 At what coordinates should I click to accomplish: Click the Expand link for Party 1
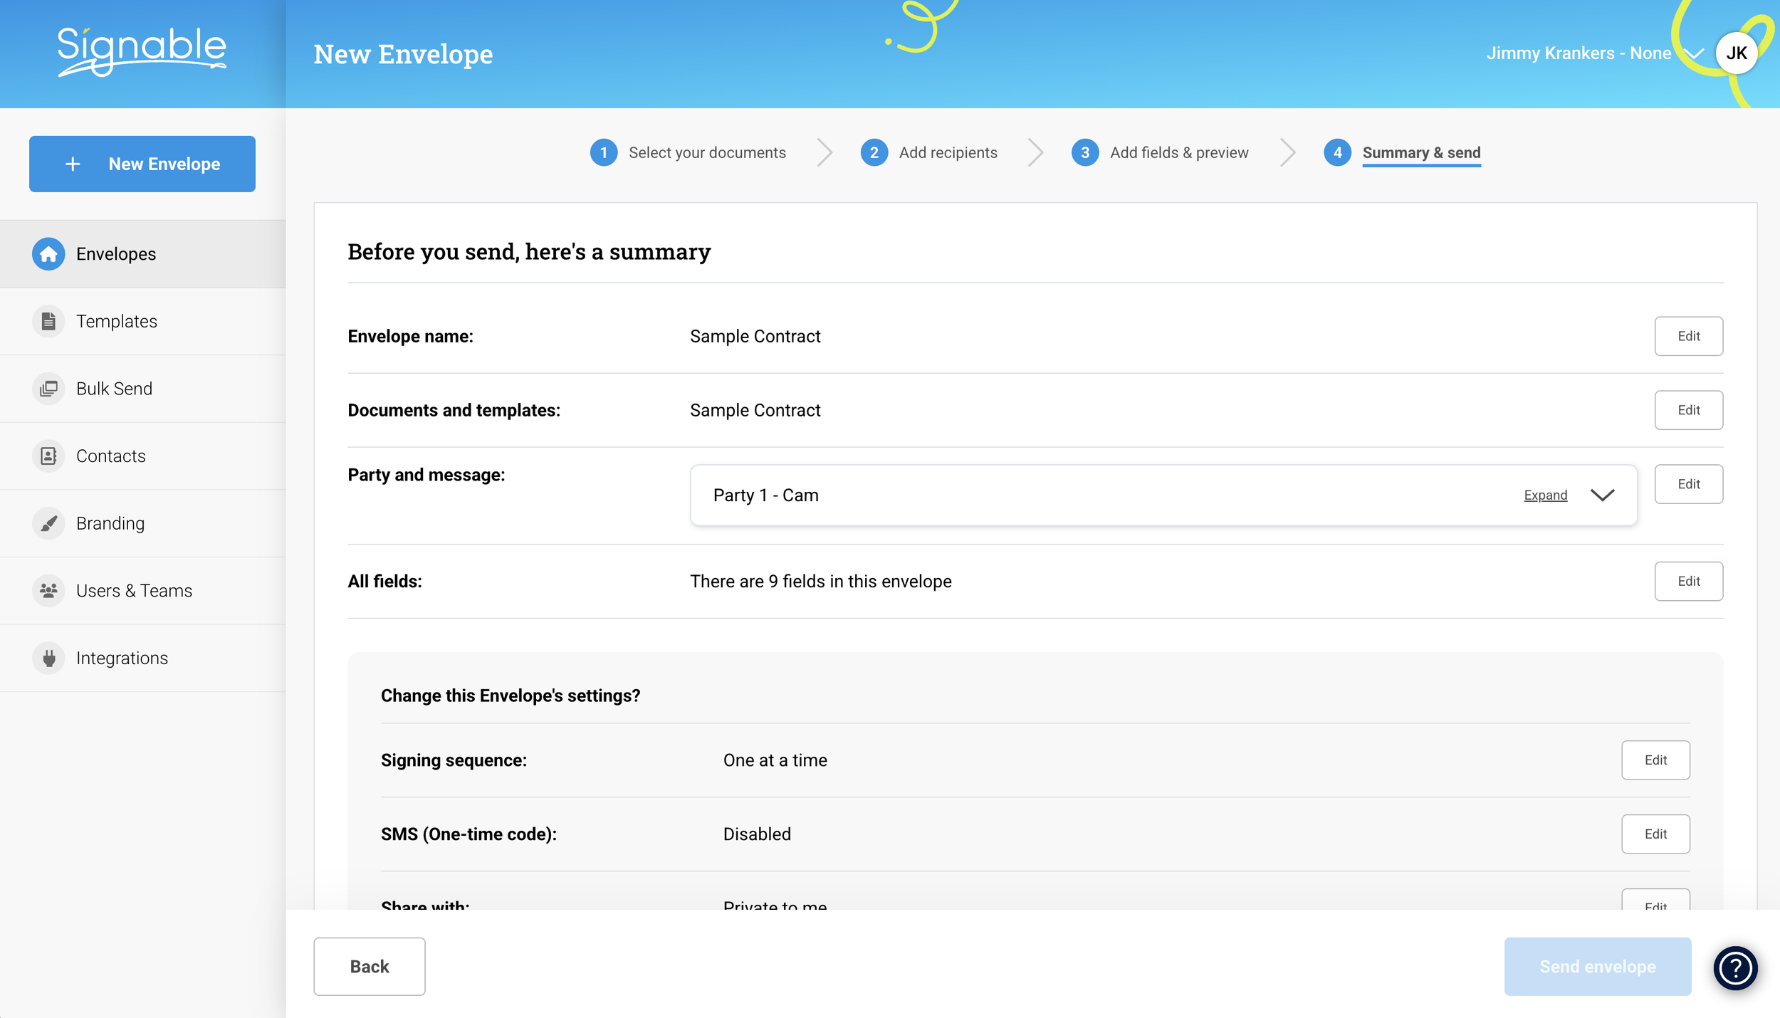tap(1545, 495)
